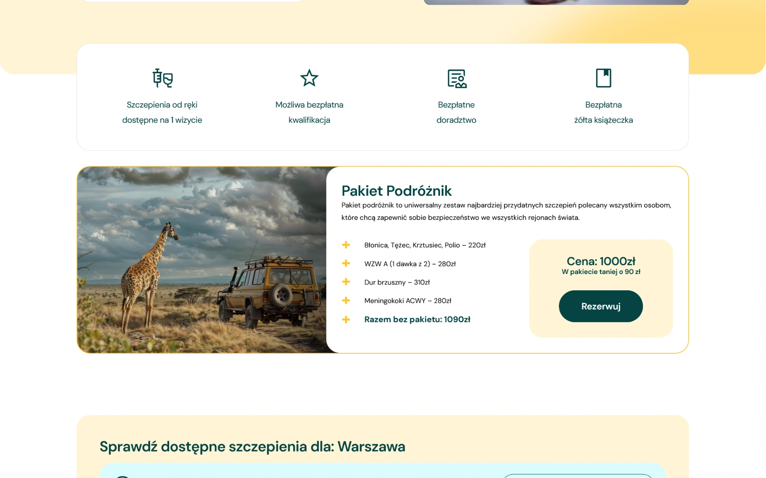Click the Cena: 1000zł price text
The height and width of the screenshot is (478, 766).
[x=601, y=261]
